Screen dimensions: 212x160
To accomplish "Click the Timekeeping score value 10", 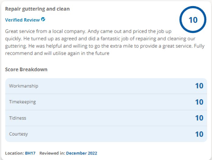I will coord(199,102).
